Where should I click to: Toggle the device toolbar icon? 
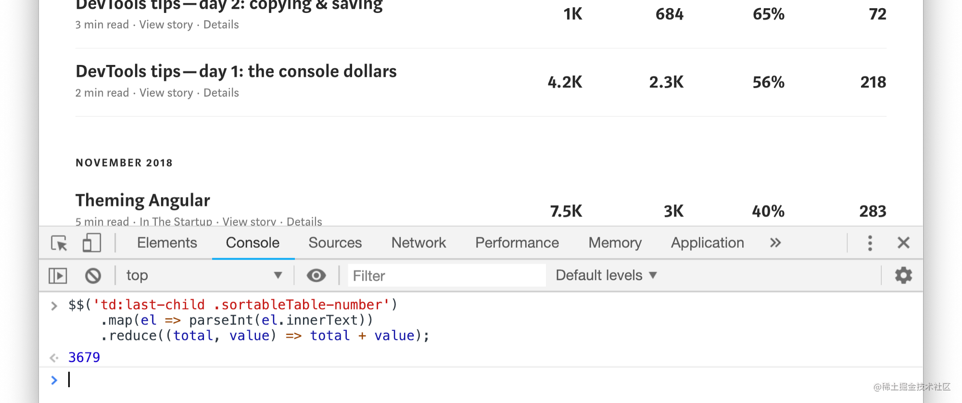tap(91, 243)
